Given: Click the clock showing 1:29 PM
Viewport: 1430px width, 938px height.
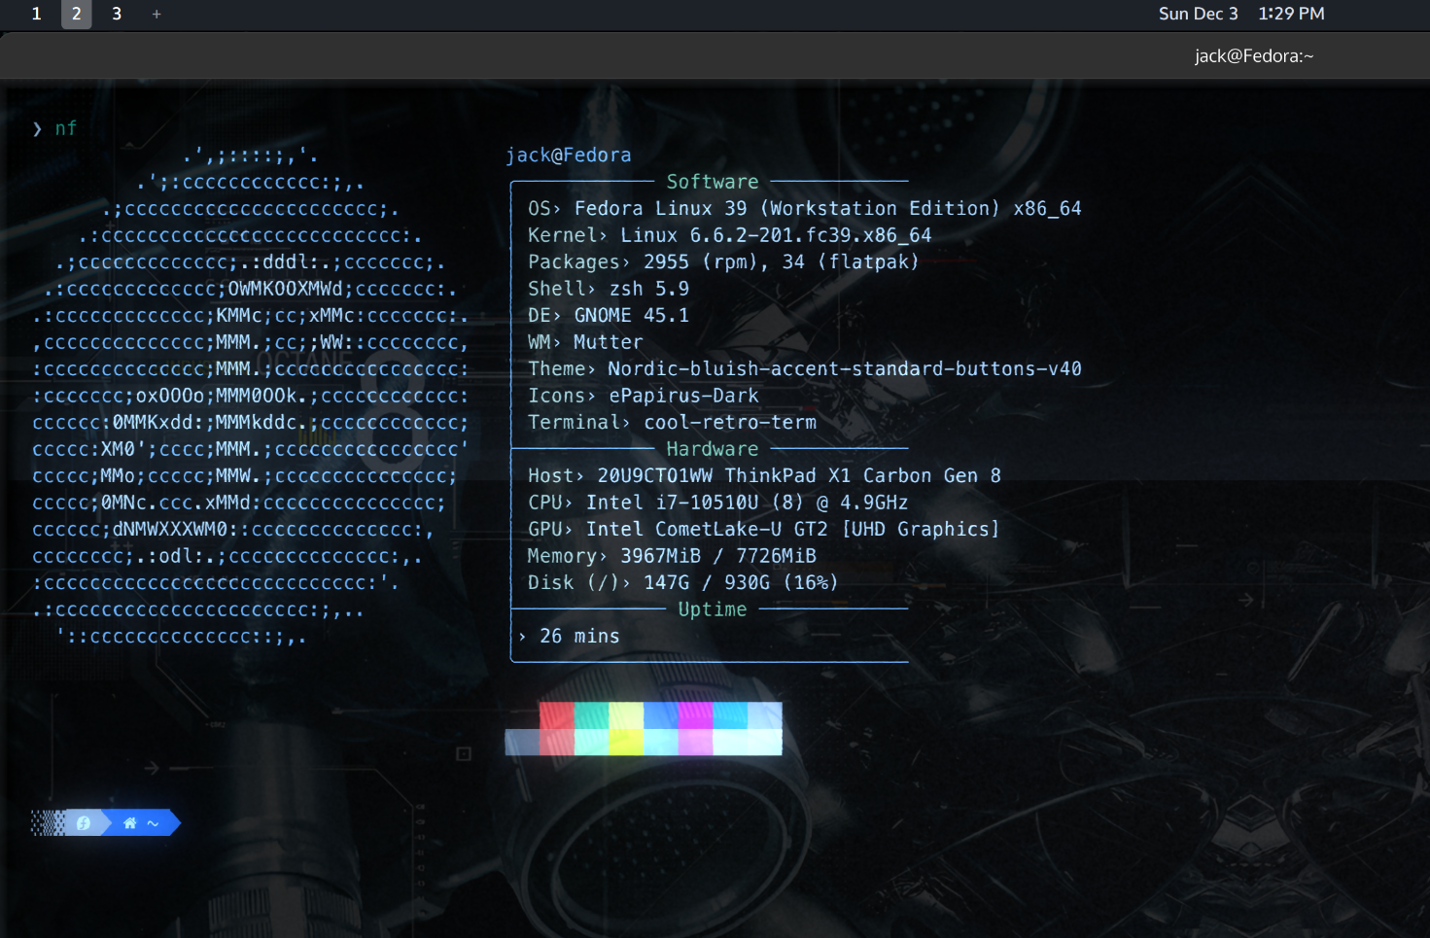Looking at the screenshot, I should point(1291,14).
